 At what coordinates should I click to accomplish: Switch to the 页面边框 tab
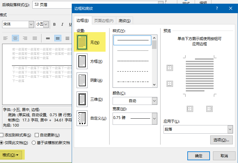pyautogui.click(x=104, y=21)
